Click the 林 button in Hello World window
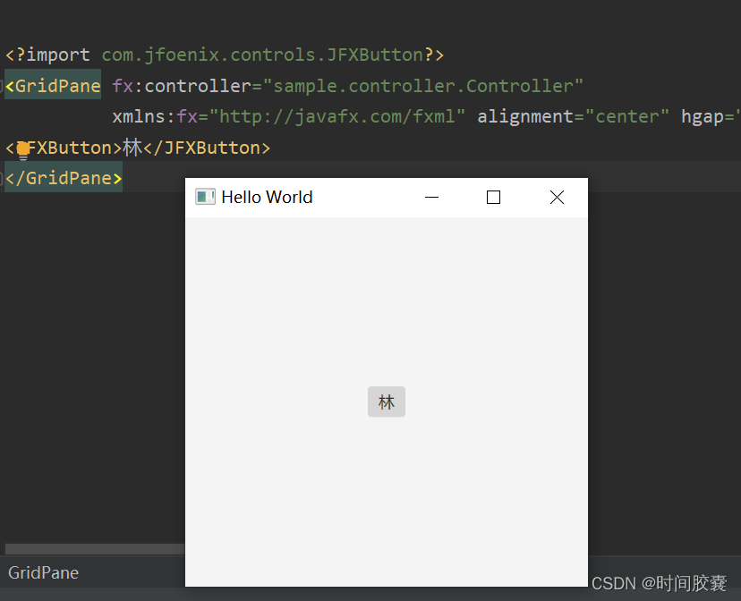The image size is (741, 601). click(x=386, y=402)
